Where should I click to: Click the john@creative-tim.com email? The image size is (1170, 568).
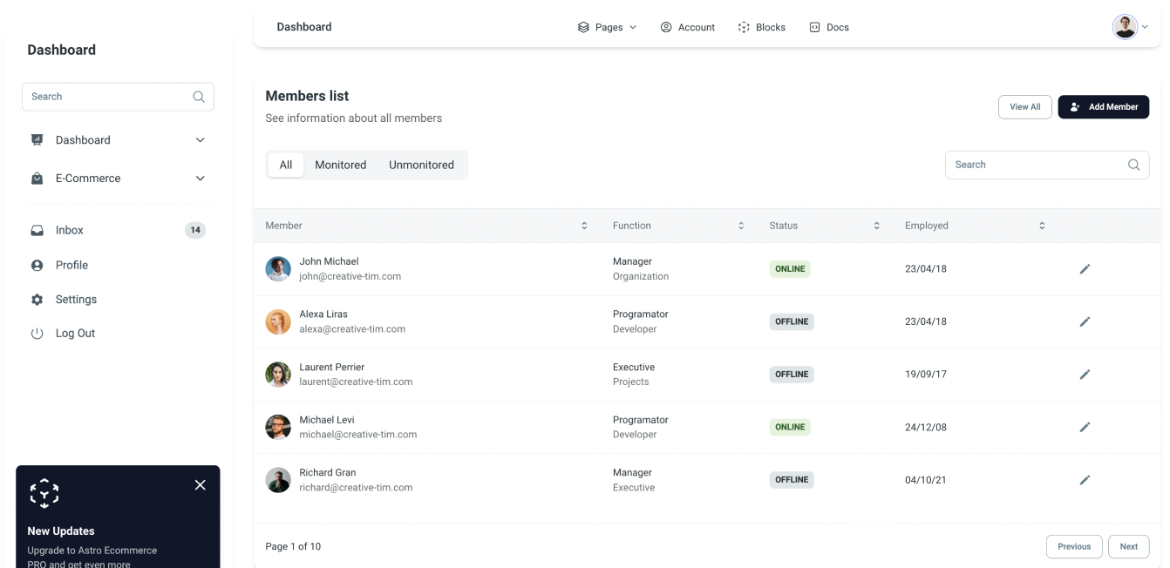350,277
